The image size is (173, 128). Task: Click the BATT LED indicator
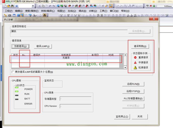pyautogui.click(x=17, y=99)
